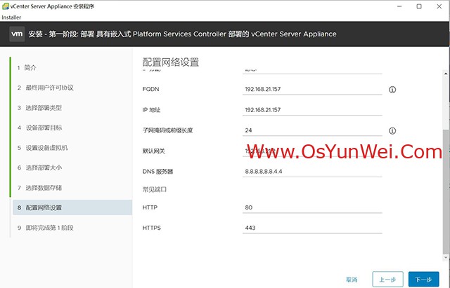Click the DNS 服务器 input field
The width and height of the screenshot is (450, 288).
[312, 171]
